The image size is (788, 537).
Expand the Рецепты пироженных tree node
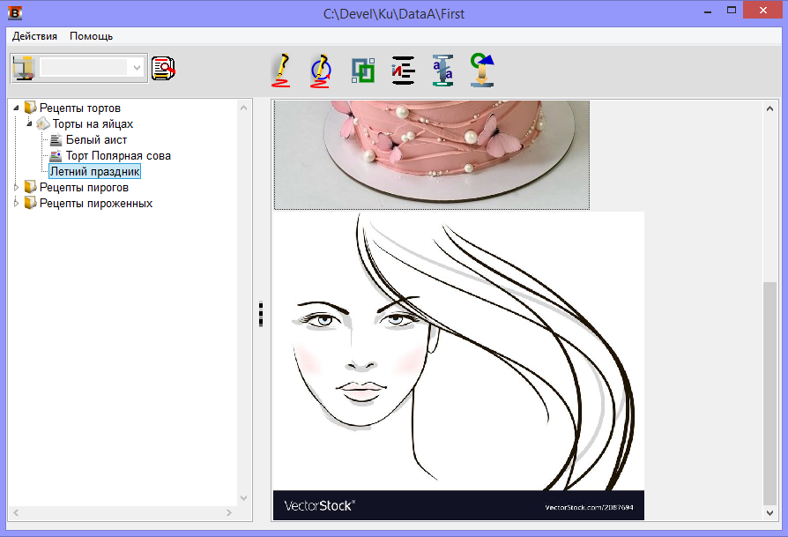pos(16,203)
